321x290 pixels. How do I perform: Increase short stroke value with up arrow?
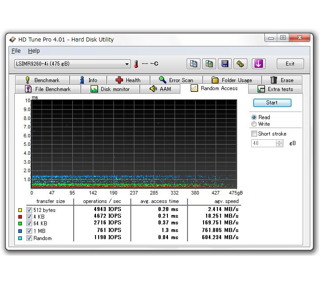pyautogui.click(x=279, y=141)
